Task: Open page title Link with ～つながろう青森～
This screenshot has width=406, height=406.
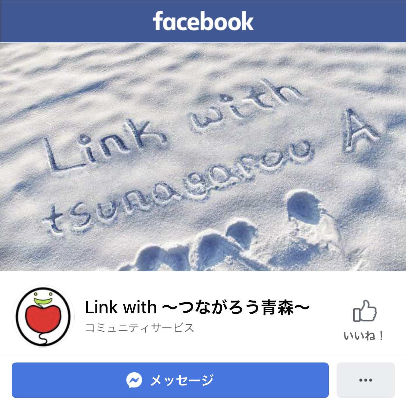Action: (197, 307)
